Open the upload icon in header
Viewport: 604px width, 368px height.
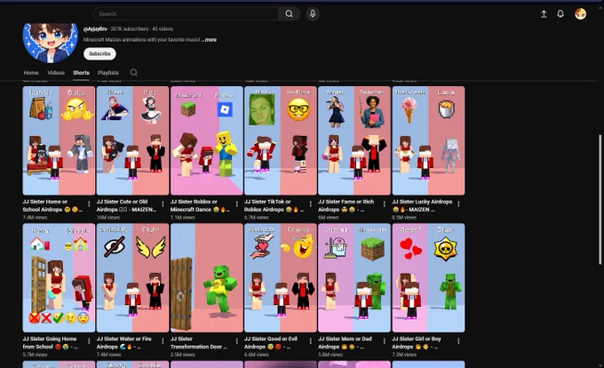544,14
